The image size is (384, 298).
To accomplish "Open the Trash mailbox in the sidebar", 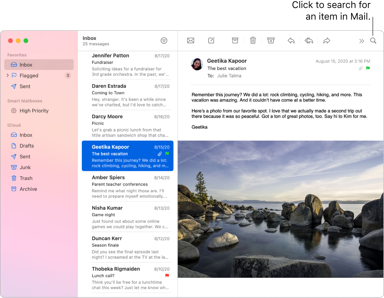I will point(26,178).
